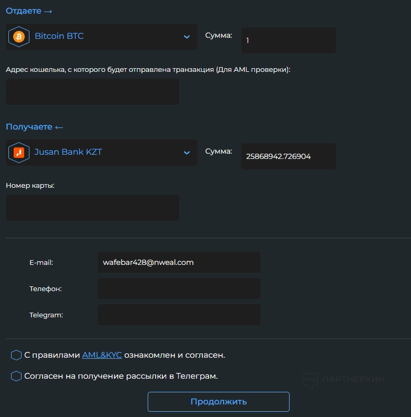411x417 pixels.
Task: Click the E-mail field with wafebar428@nweal.com
Action: tap(179, 262)
